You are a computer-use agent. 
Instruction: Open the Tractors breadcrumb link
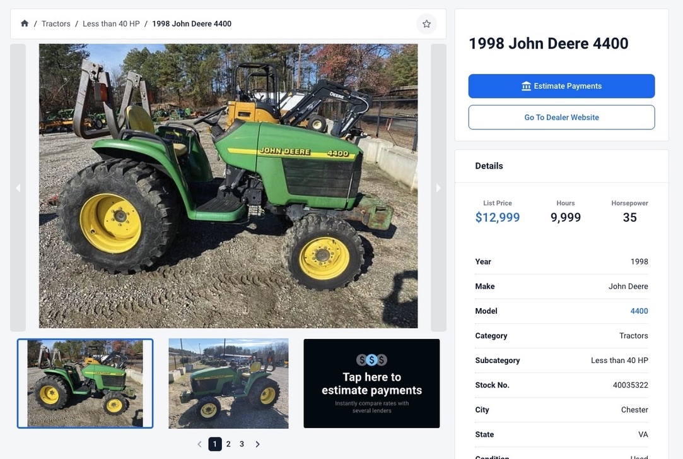click(x=55, y=23)
